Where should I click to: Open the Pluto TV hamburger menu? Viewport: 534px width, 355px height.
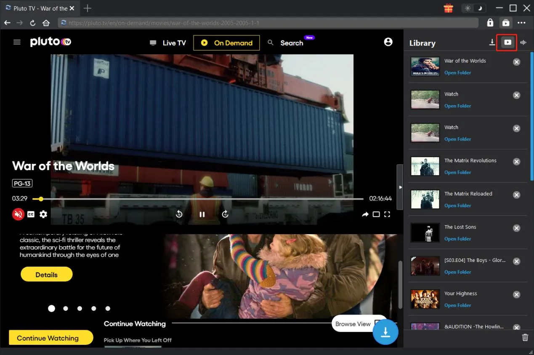[17, 42]
